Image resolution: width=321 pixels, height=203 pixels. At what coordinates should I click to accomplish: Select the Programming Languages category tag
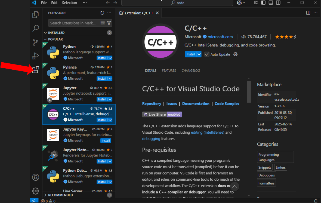click(x=275, y=157)
